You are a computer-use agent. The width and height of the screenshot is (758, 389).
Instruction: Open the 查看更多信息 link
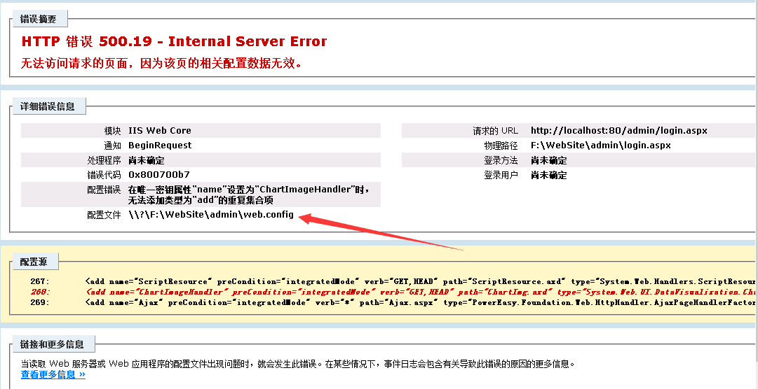coord(53,375)
